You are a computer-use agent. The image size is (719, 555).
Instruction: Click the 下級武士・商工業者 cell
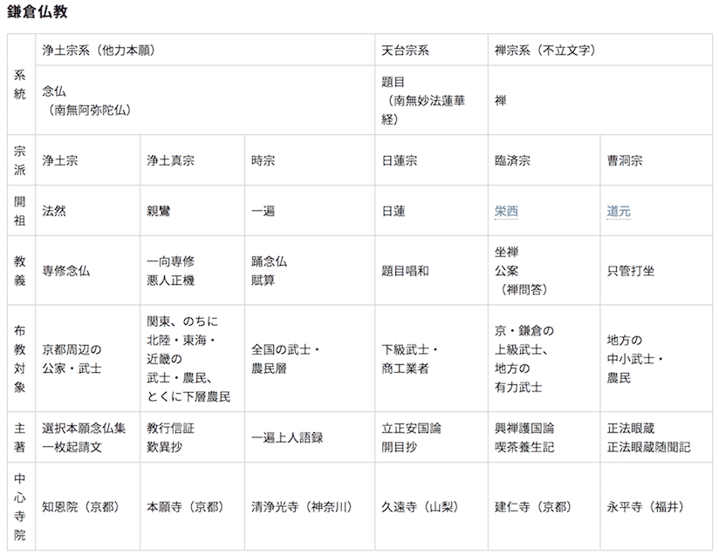[x=431, y=359]
